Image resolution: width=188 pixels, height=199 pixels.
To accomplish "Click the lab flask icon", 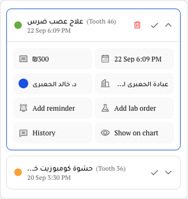I will (x=105, y=108).
